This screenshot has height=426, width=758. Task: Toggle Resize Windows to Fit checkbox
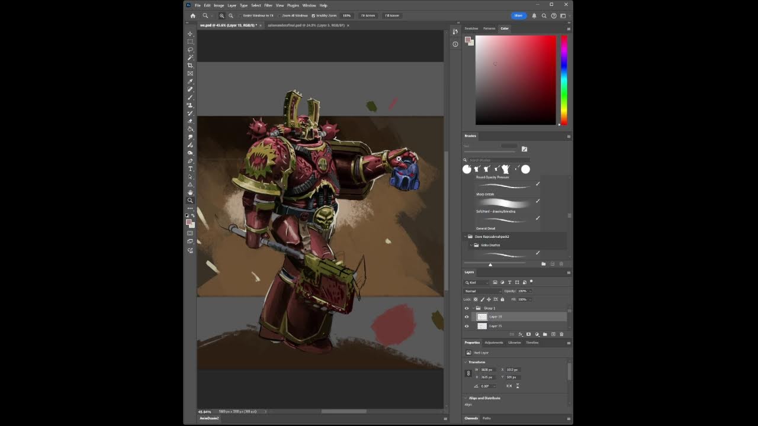(240, 16)
